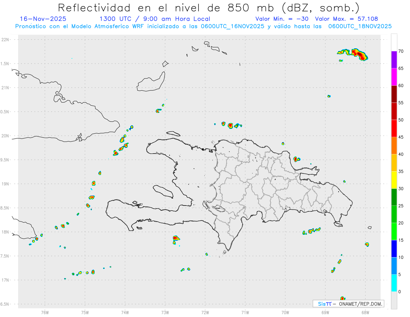Screen dimensions: 410x317
Task: Select the WRF model initialization time "0600UTC_16NOV2025"
Action: pyautogui.click(x=232, y=26)
